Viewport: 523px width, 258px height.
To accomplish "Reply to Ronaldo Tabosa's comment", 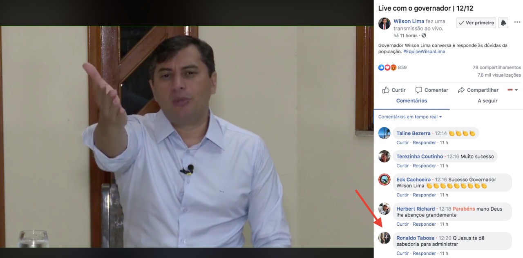I will [x=424, y=254].
